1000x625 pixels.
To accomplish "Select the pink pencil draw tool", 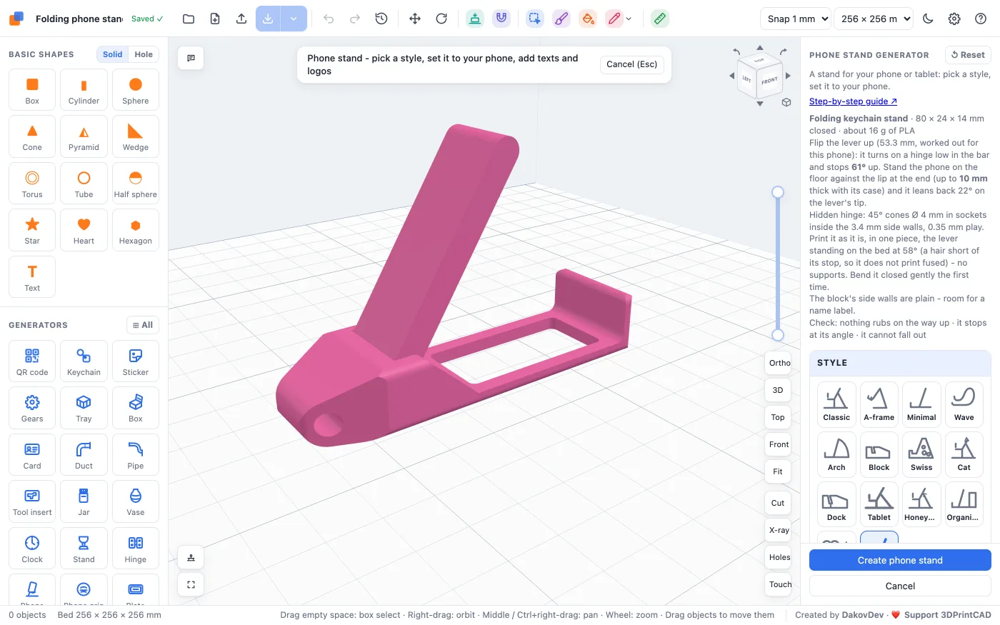I will [614, 19].
